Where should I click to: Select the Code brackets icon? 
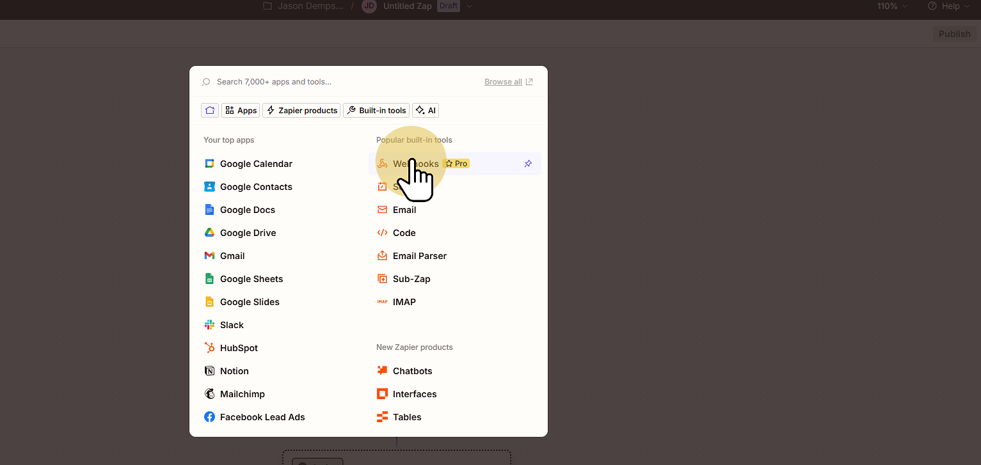pyautogui.click(x=382, y=233)
